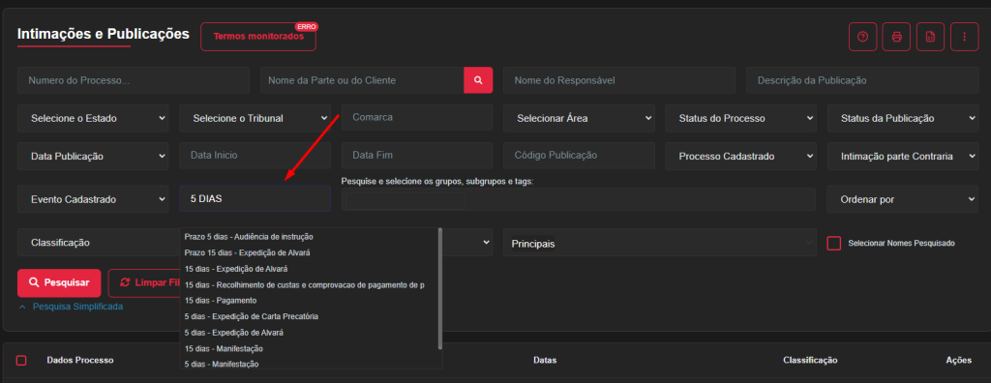Screen dimensions: 991x383
Task: Focus the Comarca input field
Action: (x=417, y=118)
